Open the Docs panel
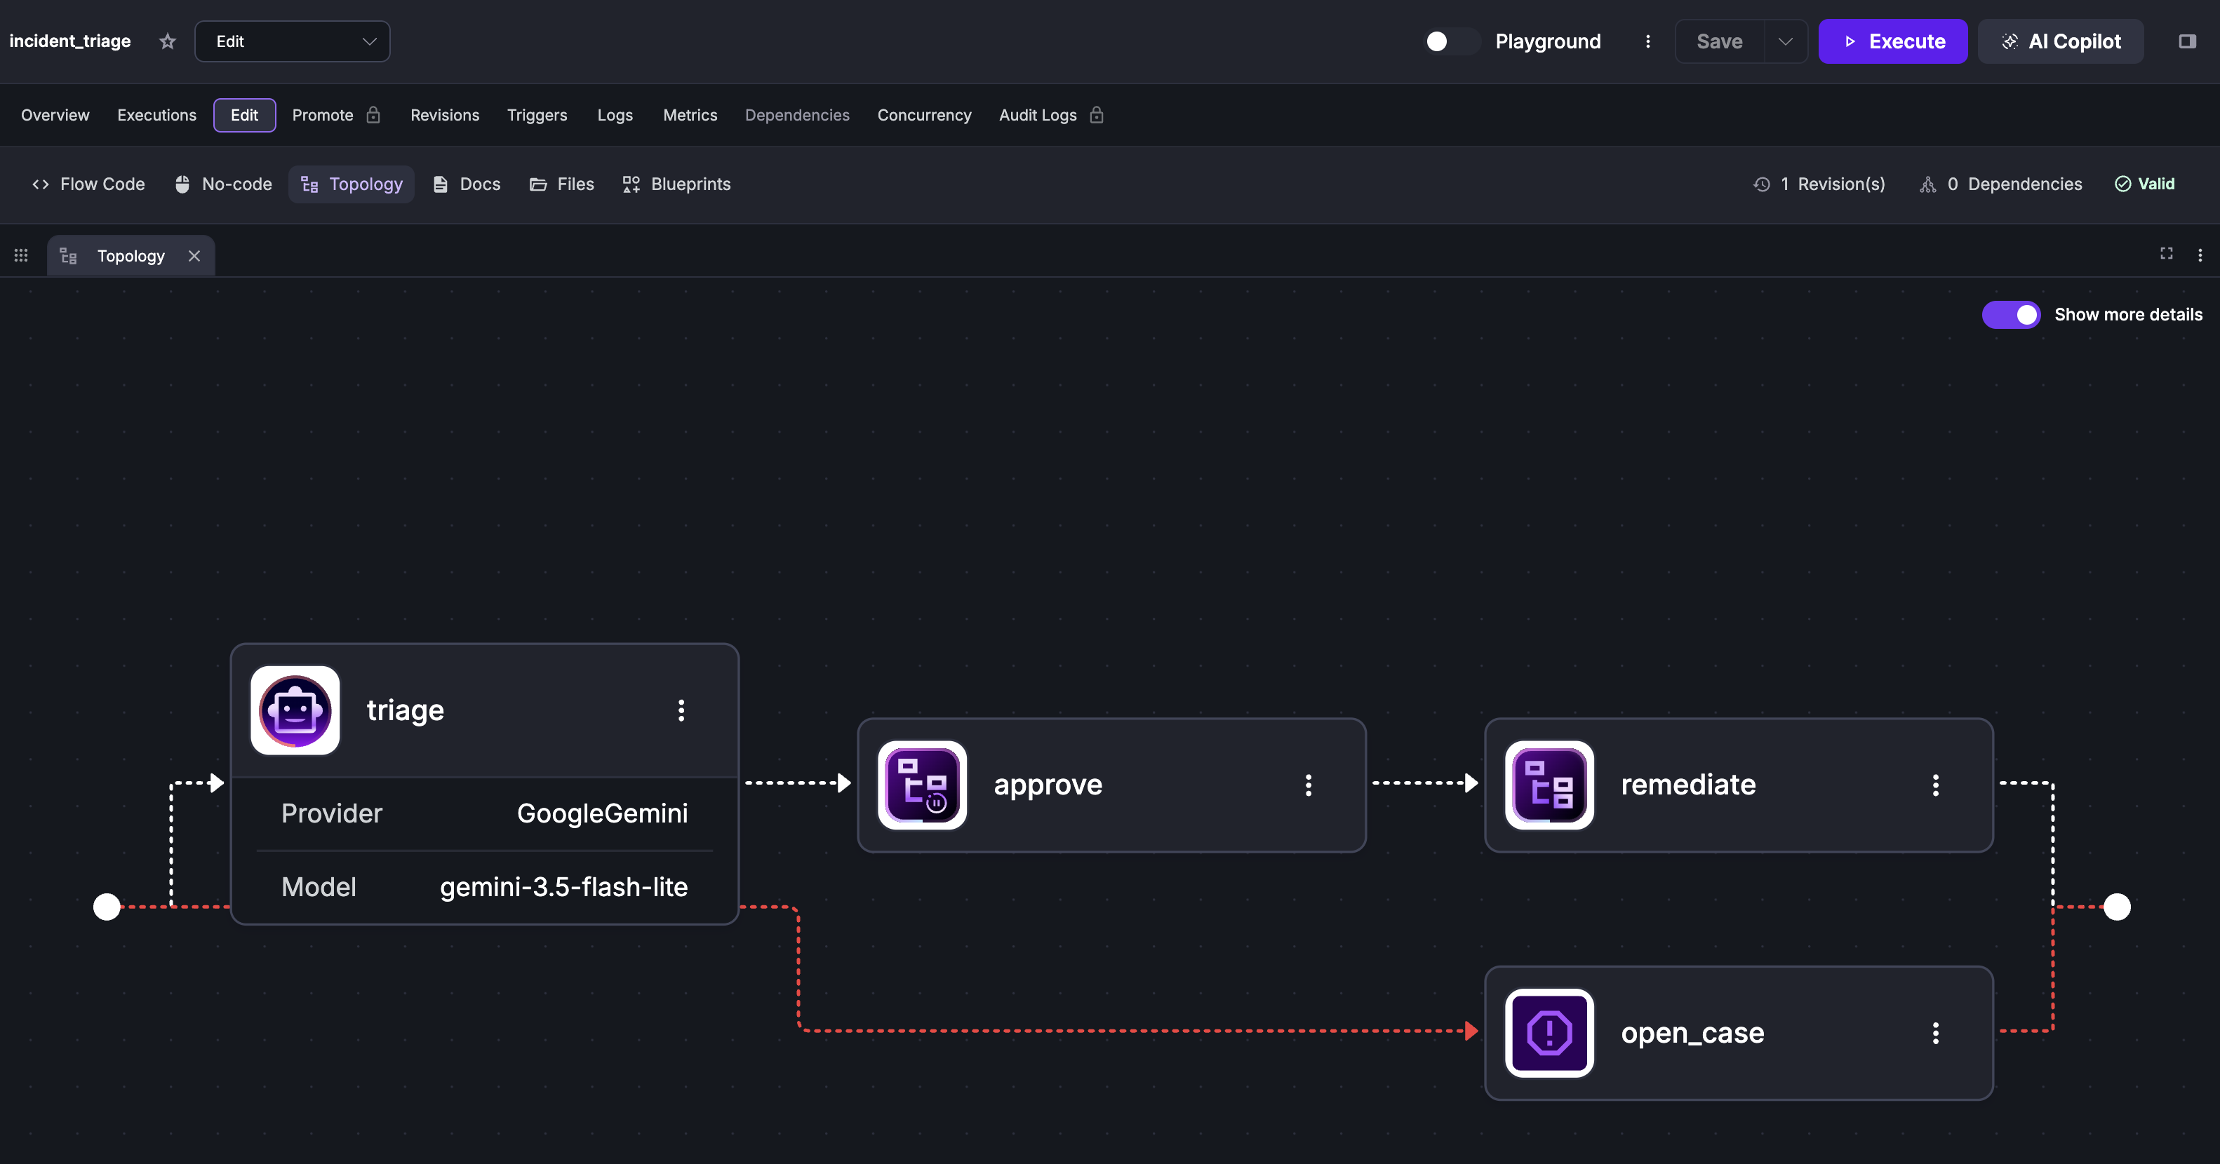 tap(466, 184)
